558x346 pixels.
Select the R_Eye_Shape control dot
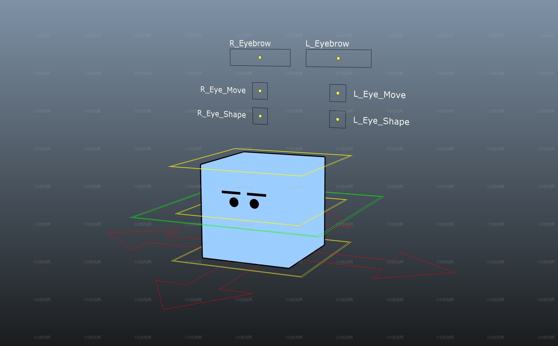(x=260, y=116)
